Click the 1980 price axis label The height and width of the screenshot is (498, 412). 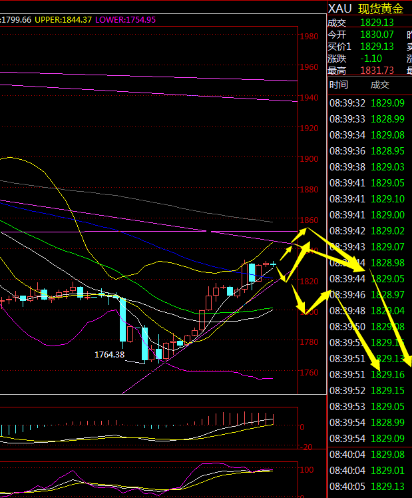308,37
